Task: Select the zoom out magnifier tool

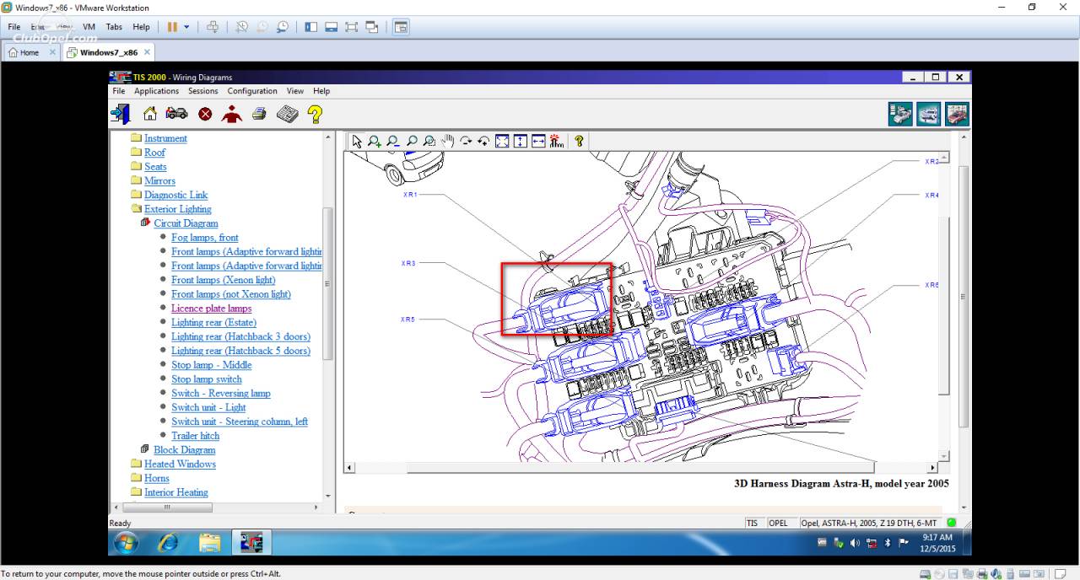Action: pyautogui.click(x=393, y=142)
